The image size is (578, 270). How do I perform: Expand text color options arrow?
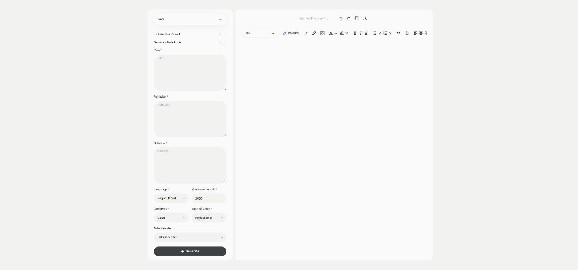336,33
